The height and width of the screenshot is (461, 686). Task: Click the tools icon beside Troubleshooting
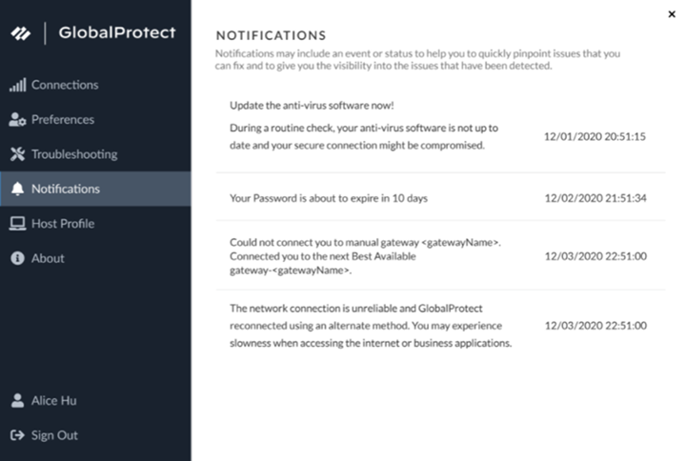(x=17, y=154)
